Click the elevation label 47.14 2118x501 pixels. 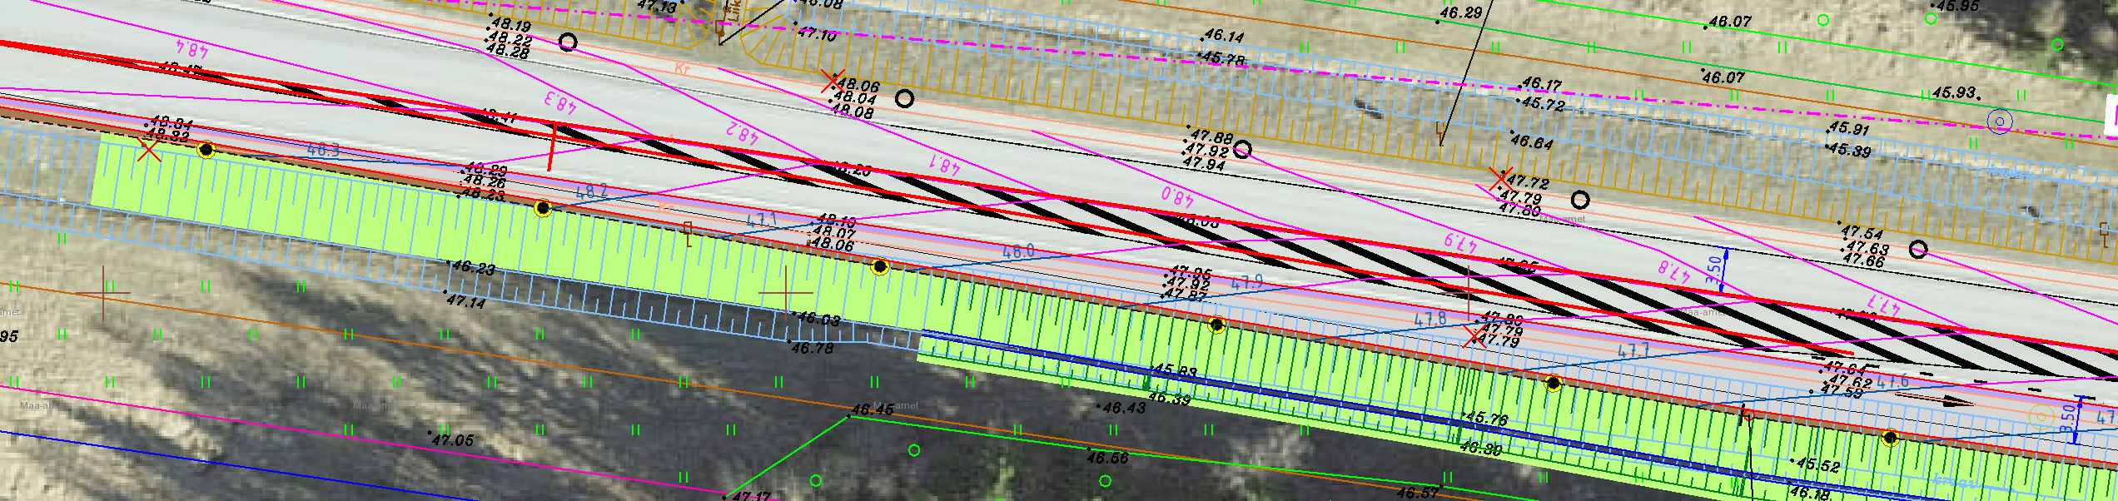coord(466,301)
